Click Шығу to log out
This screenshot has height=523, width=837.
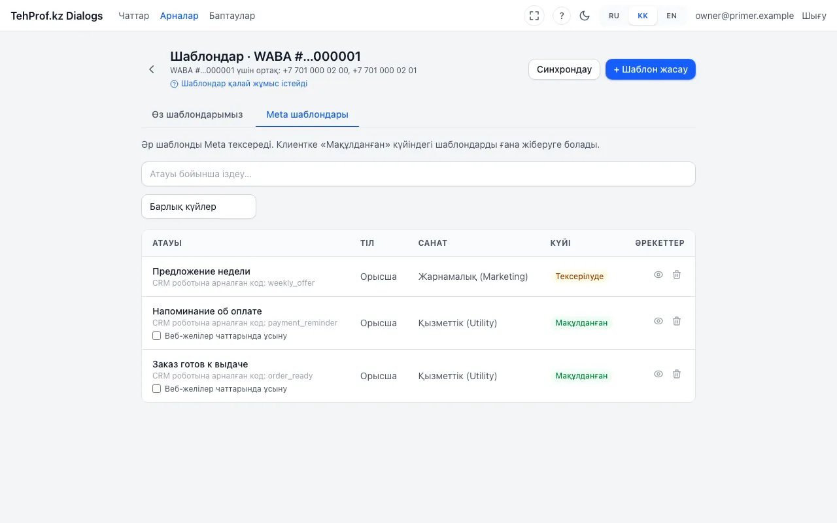coord(814,16)
